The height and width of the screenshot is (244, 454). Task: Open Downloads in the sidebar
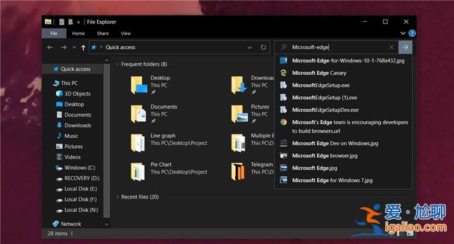pos(74,125)
